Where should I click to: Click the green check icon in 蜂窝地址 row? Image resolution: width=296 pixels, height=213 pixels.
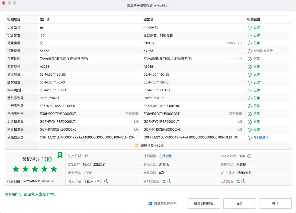point(250,83)
